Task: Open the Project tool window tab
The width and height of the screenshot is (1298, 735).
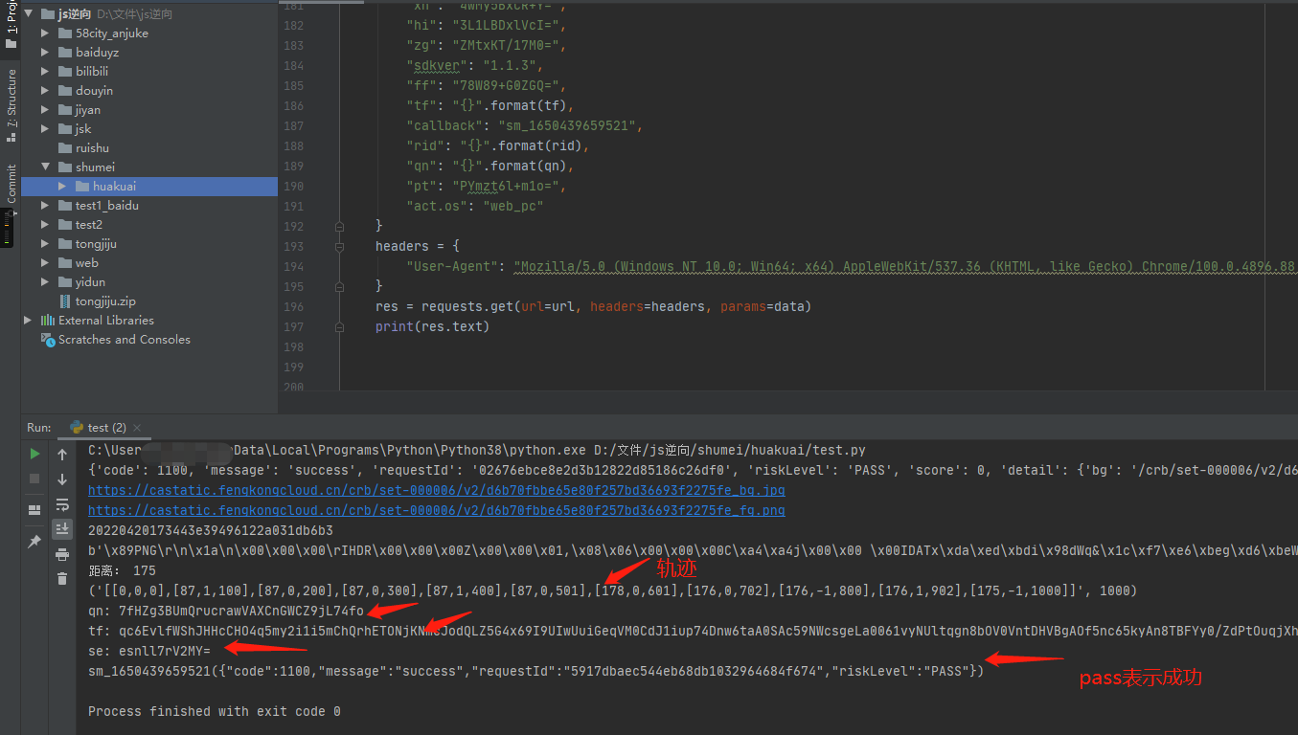Action: [x=11, y=25]
